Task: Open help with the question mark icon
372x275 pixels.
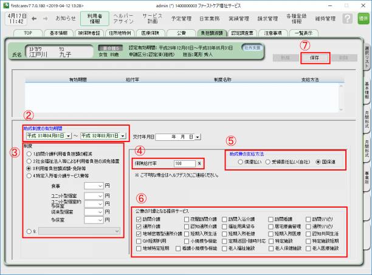Action: 347,19
